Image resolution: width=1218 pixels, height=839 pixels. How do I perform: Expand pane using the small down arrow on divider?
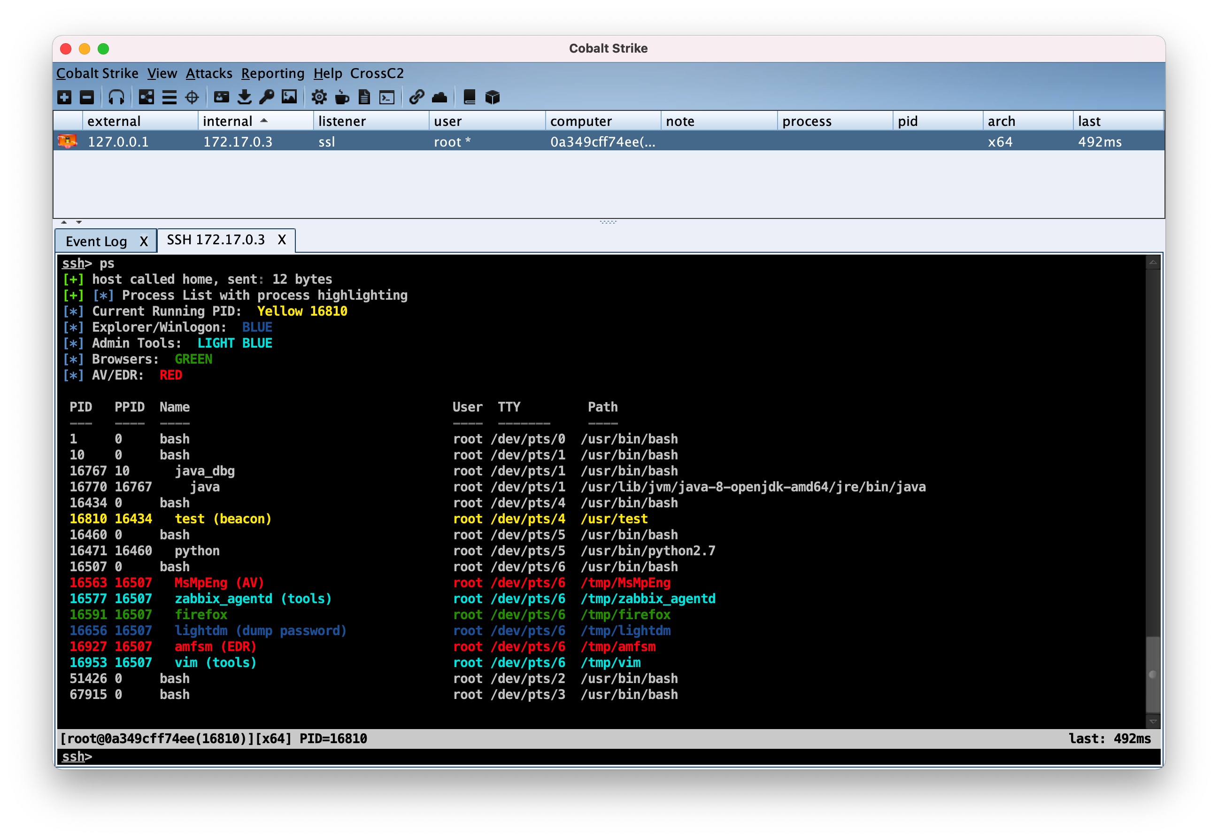79,222
